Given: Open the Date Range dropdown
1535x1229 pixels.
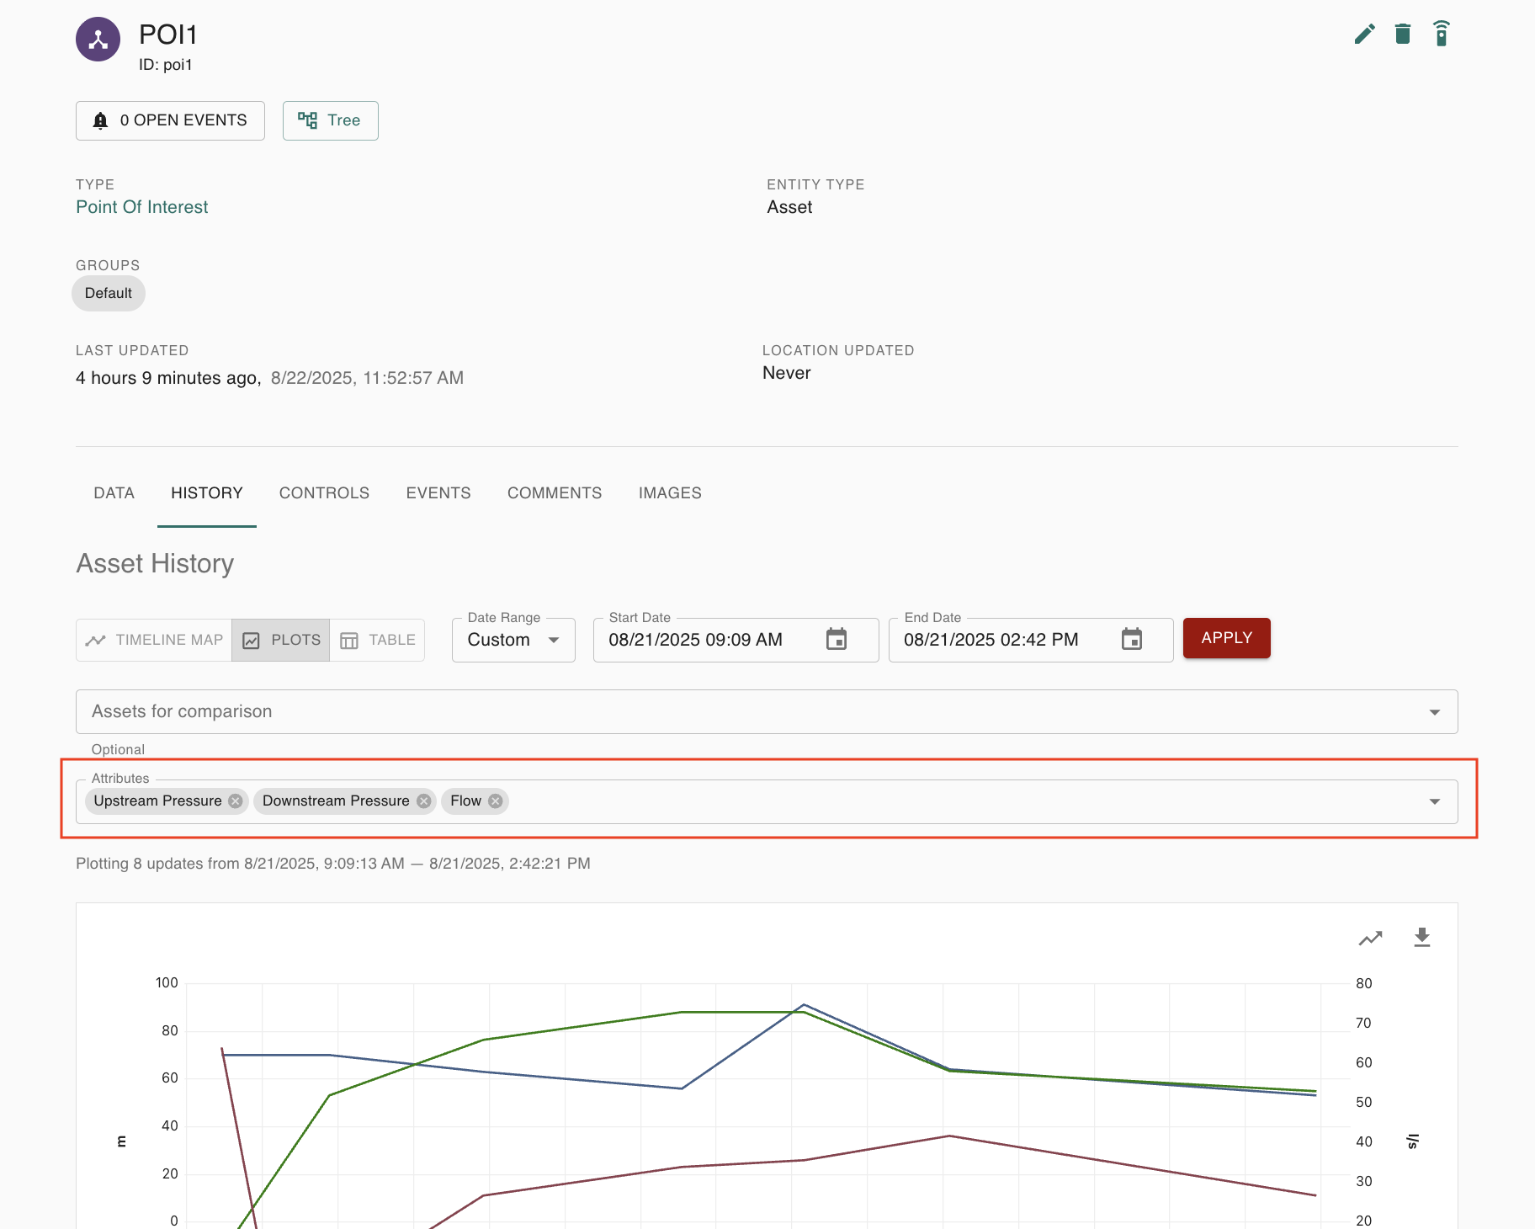Looking at the screenshot, I should coord(513,640).
